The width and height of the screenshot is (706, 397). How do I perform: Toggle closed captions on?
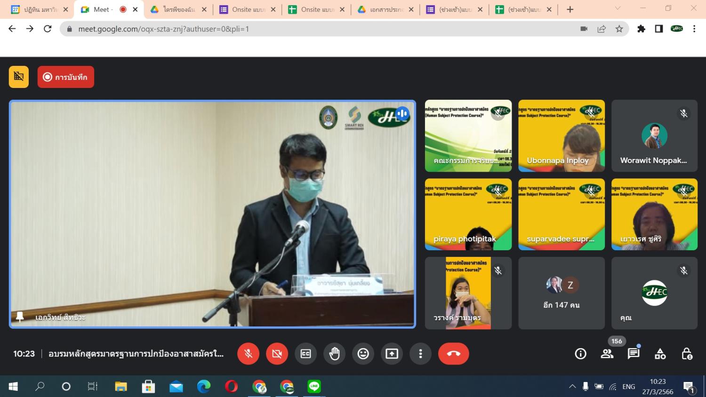(x=305, y=354)
